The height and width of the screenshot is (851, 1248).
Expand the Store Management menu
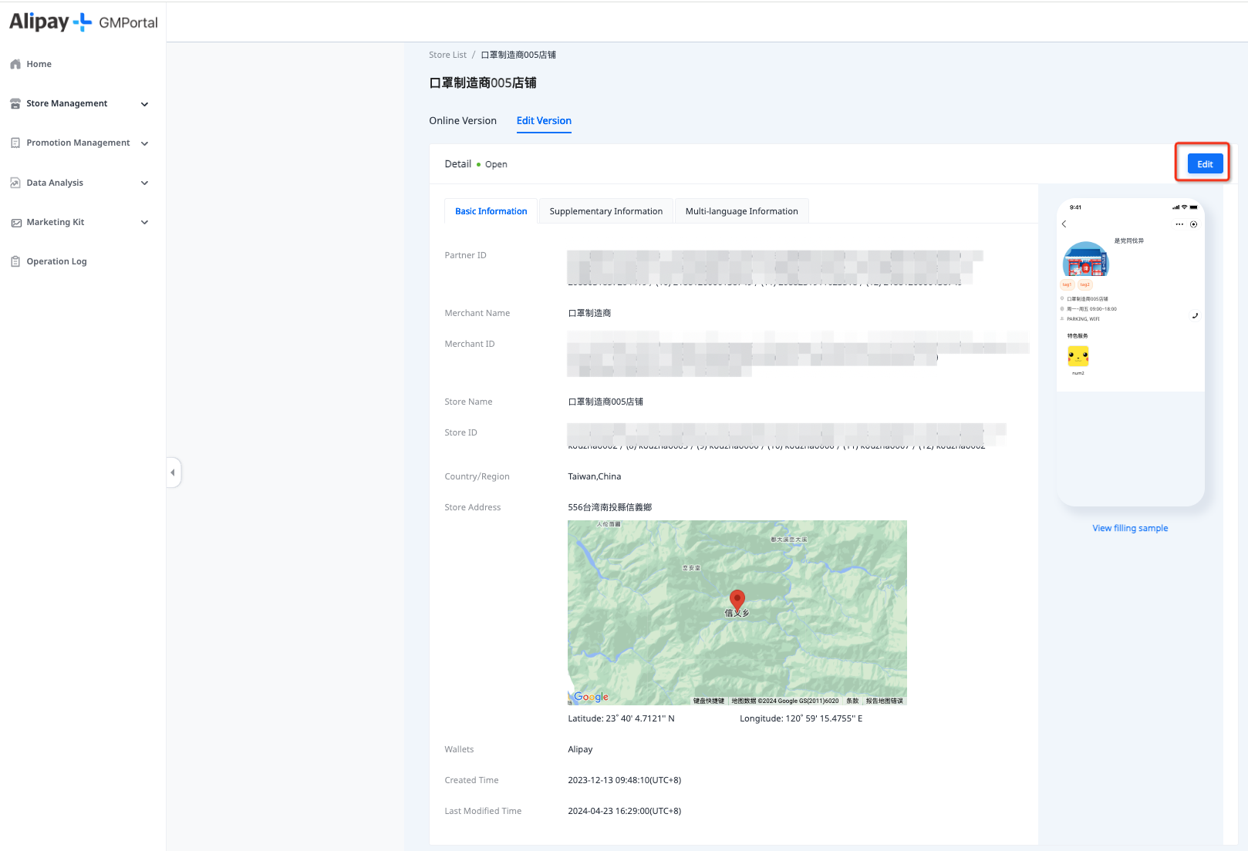pyautogui.click(x=144, y=104)
